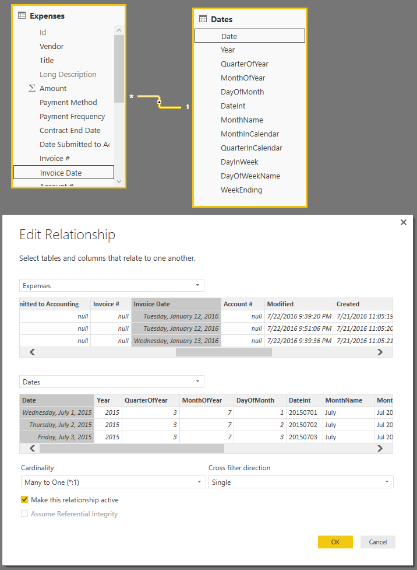The image size is (417, 570).
Task: Select Payment Method field in Expenses
Action: 68,103
